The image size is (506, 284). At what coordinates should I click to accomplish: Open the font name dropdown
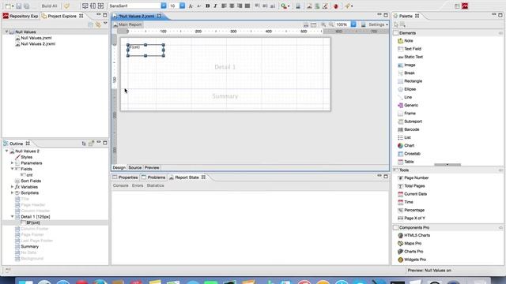(x=164, y=6)
